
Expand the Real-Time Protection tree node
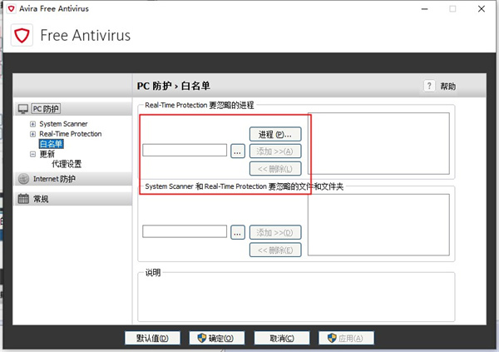(x=32, y=134)
